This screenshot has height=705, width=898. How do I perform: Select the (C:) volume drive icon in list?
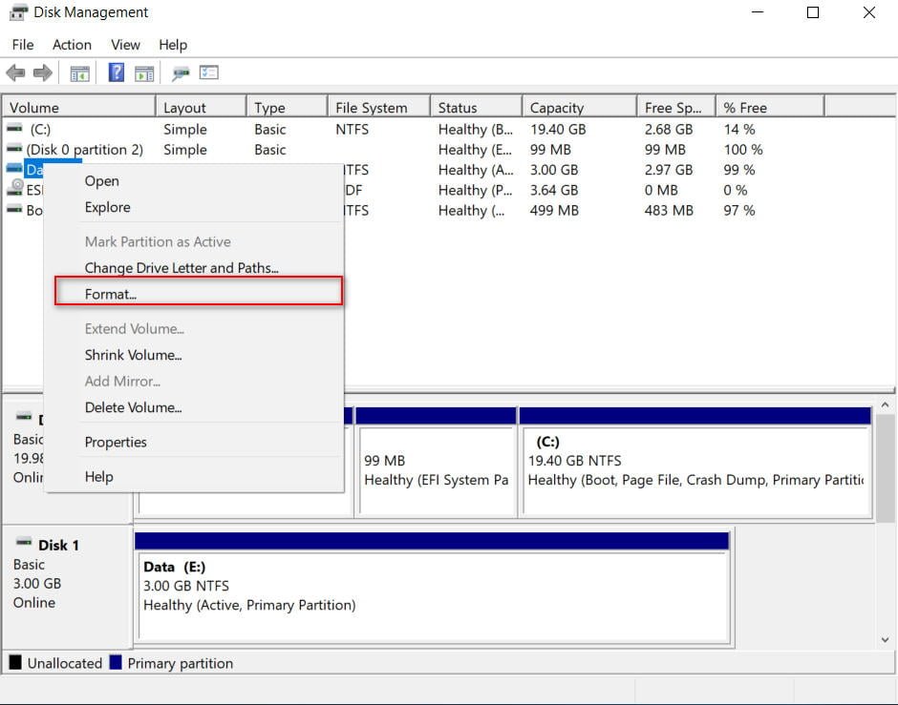click(14, 129)
